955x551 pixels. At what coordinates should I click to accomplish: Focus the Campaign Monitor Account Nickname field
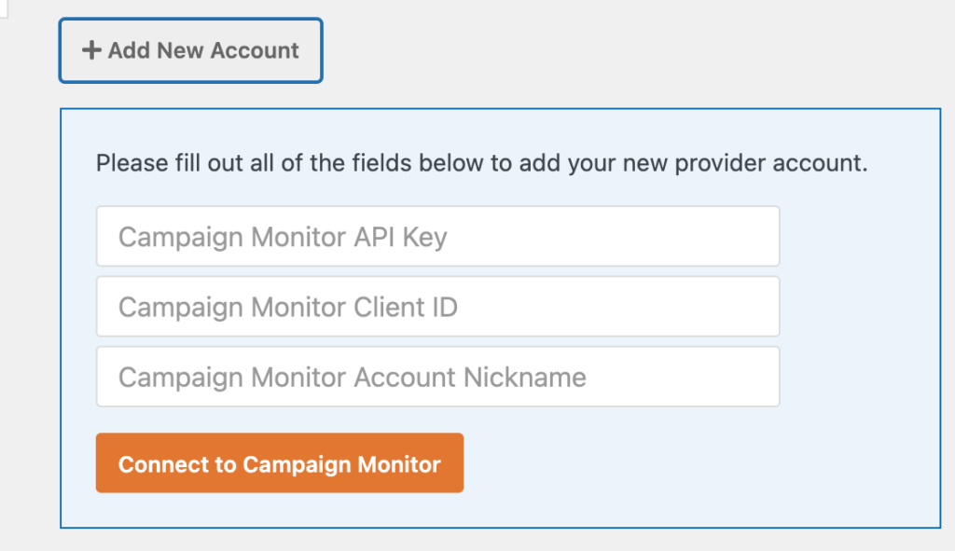437,377
